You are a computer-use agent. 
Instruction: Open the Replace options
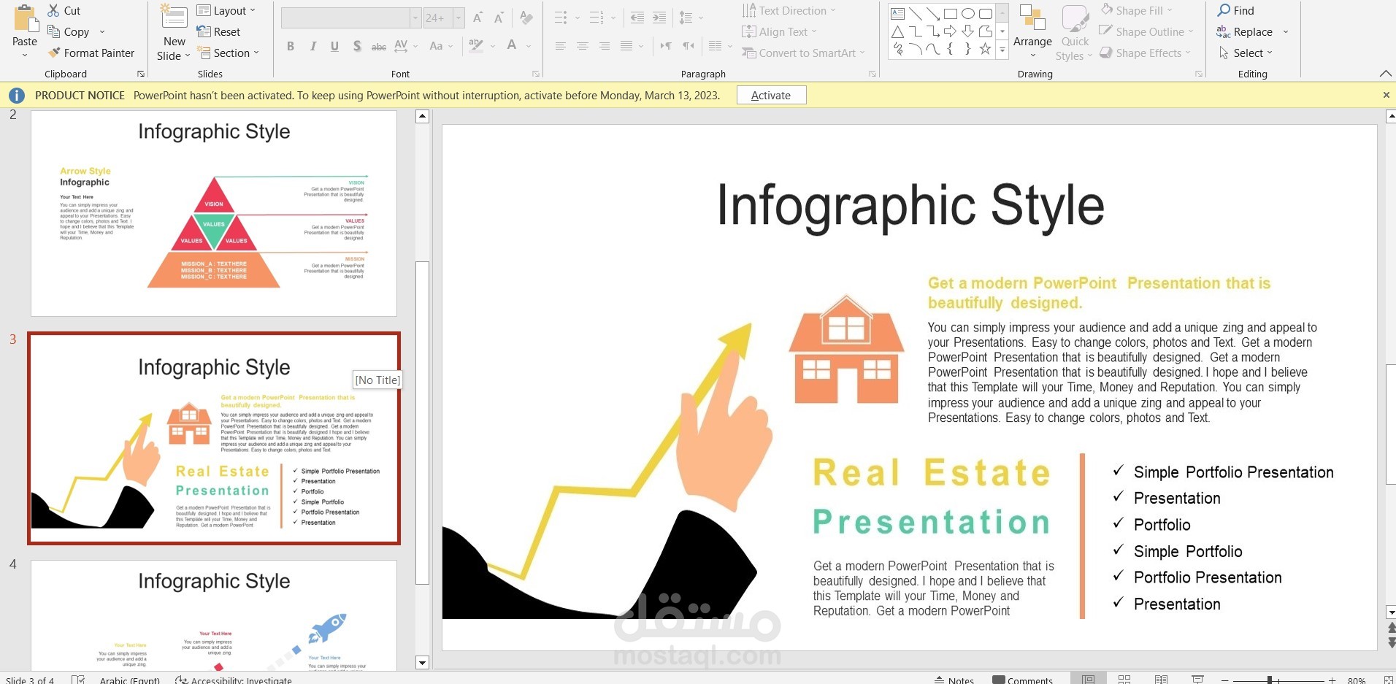click(1285, 31)
